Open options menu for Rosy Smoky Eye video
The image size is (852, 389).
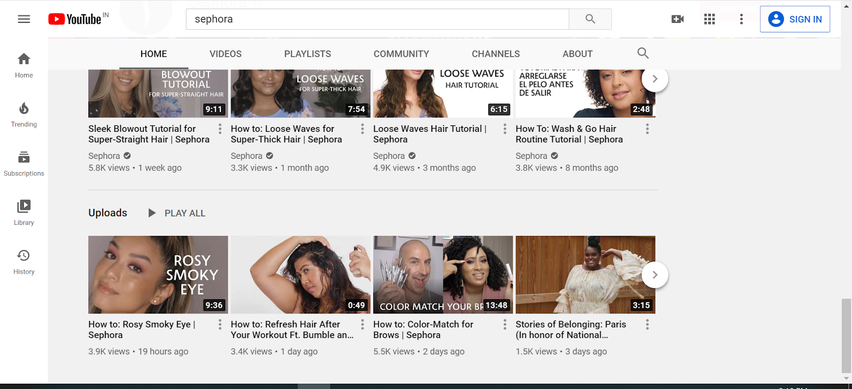[220, 324]
